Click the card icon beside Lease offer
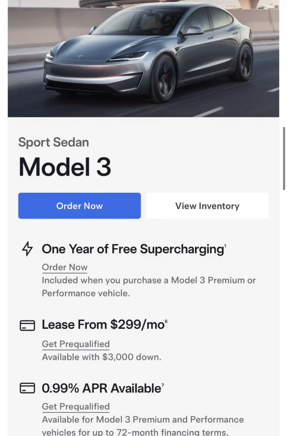This screenshot has width=287, height=436. tap(27, 326)
